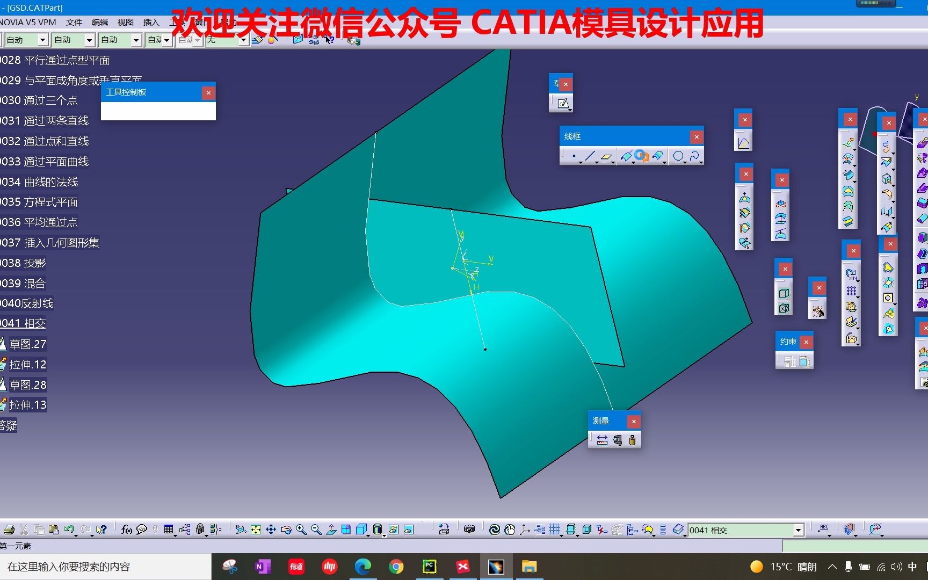This screenshot has width=928, height=580.
Task: Open the 无 layer dropdown
Action: [x=244, y=40]
